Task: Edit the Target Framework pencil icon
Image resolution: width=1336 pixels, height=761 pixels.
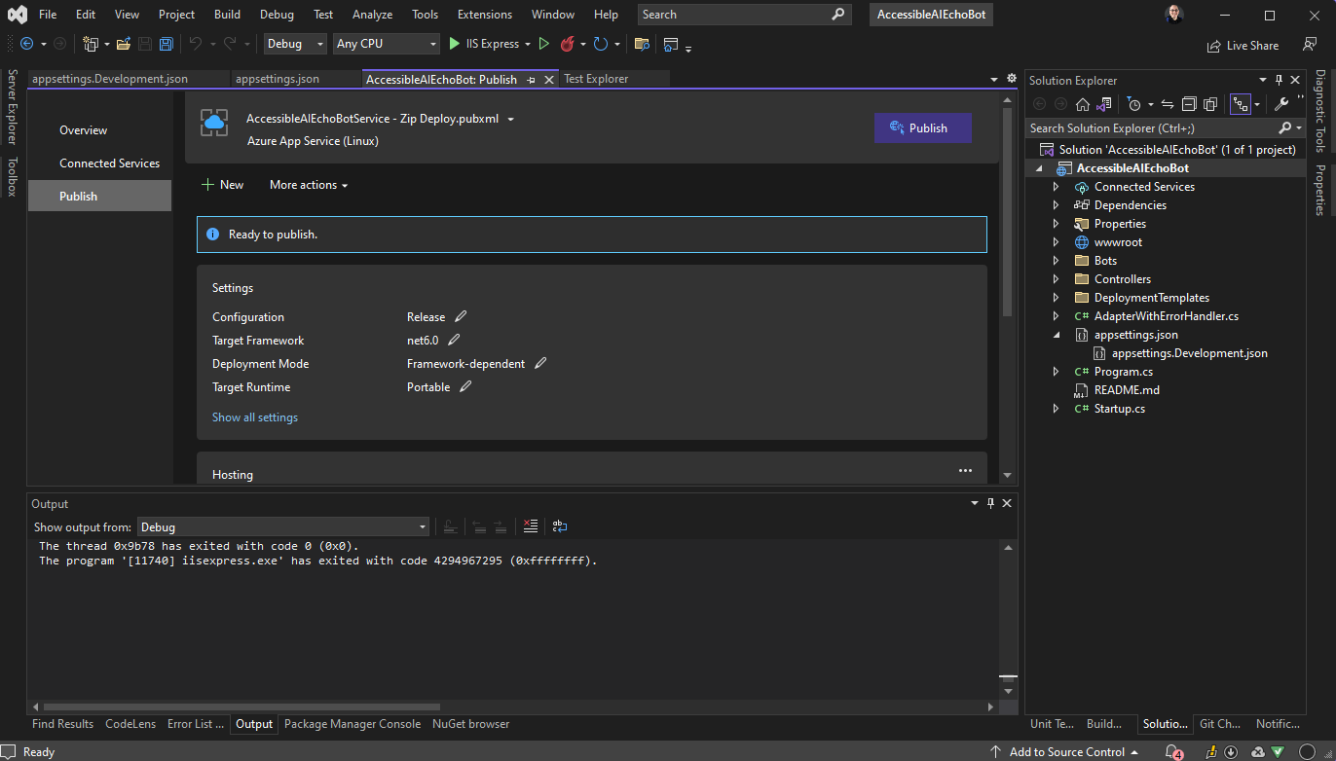Action: pos(454,340)
